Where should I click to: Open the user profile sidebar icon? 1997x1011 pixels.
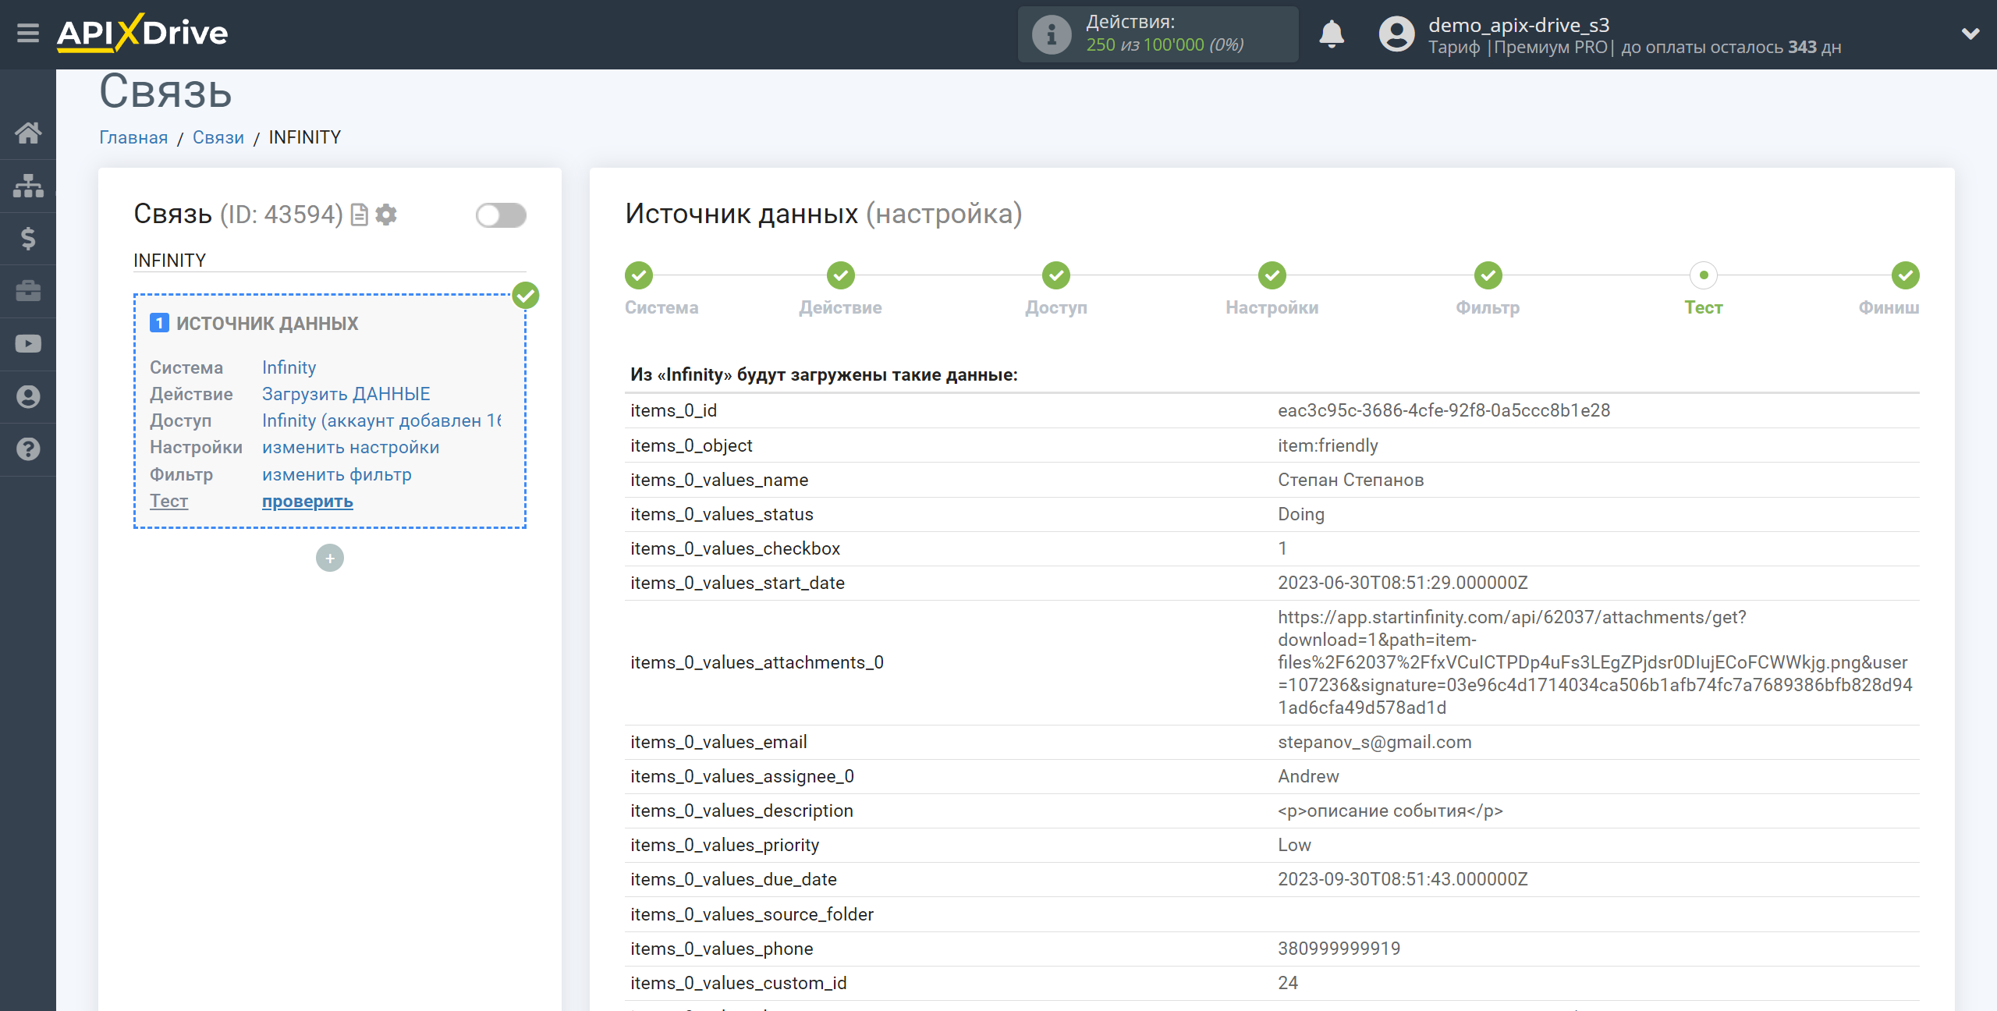tap(28, 396)
